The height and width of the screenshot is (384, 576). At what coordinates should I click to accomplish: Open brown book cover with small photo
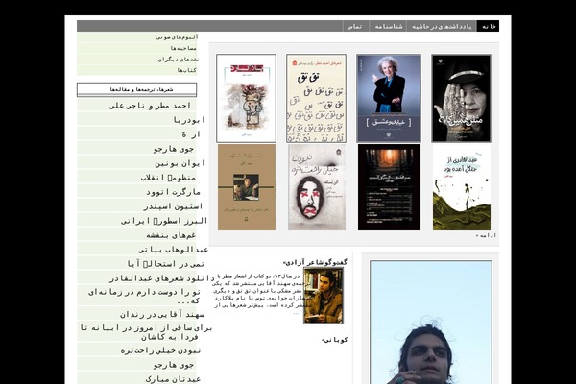247,187
